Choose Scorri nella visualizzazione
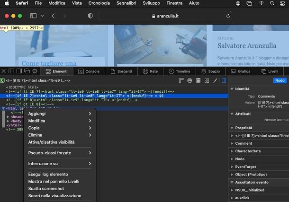Image resolution: width=289 pixels, height=202 pixels. tap(60, 196)
